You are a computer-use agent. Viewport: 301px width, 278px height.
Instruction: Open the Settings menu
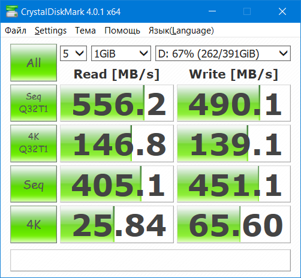coord(50,31)
